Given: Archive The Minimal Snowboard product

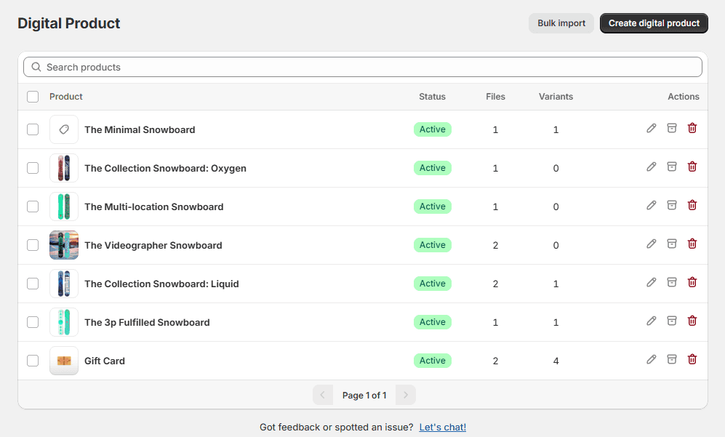Looking at the screenshot, I should [x=672, y=128].
